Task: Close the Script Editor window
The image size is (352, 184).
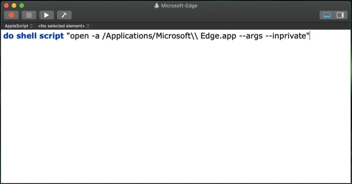Action: [6, 6]
